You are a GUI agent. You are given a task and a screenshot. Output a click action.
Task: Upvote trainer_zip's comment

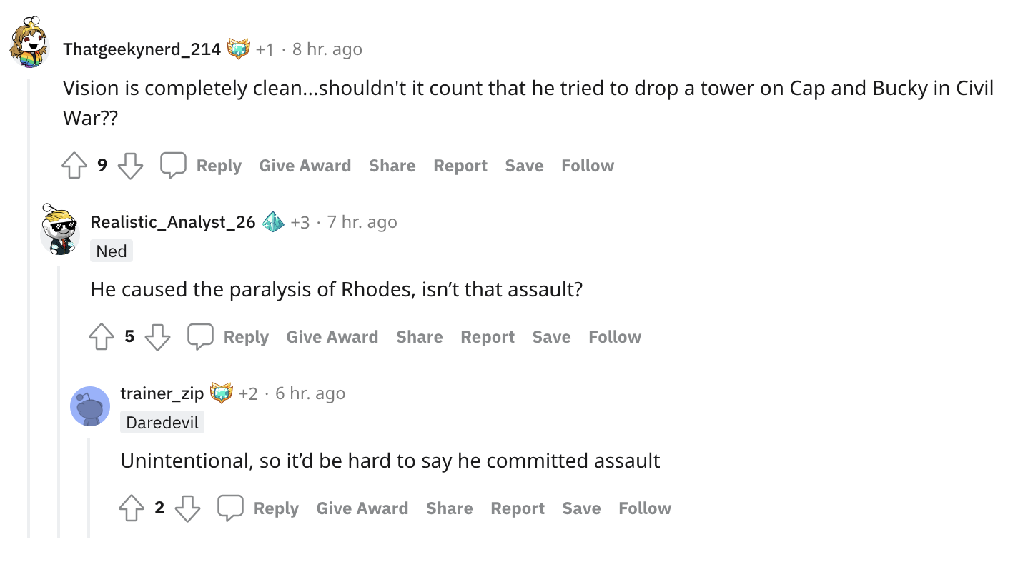pos(132,508)
